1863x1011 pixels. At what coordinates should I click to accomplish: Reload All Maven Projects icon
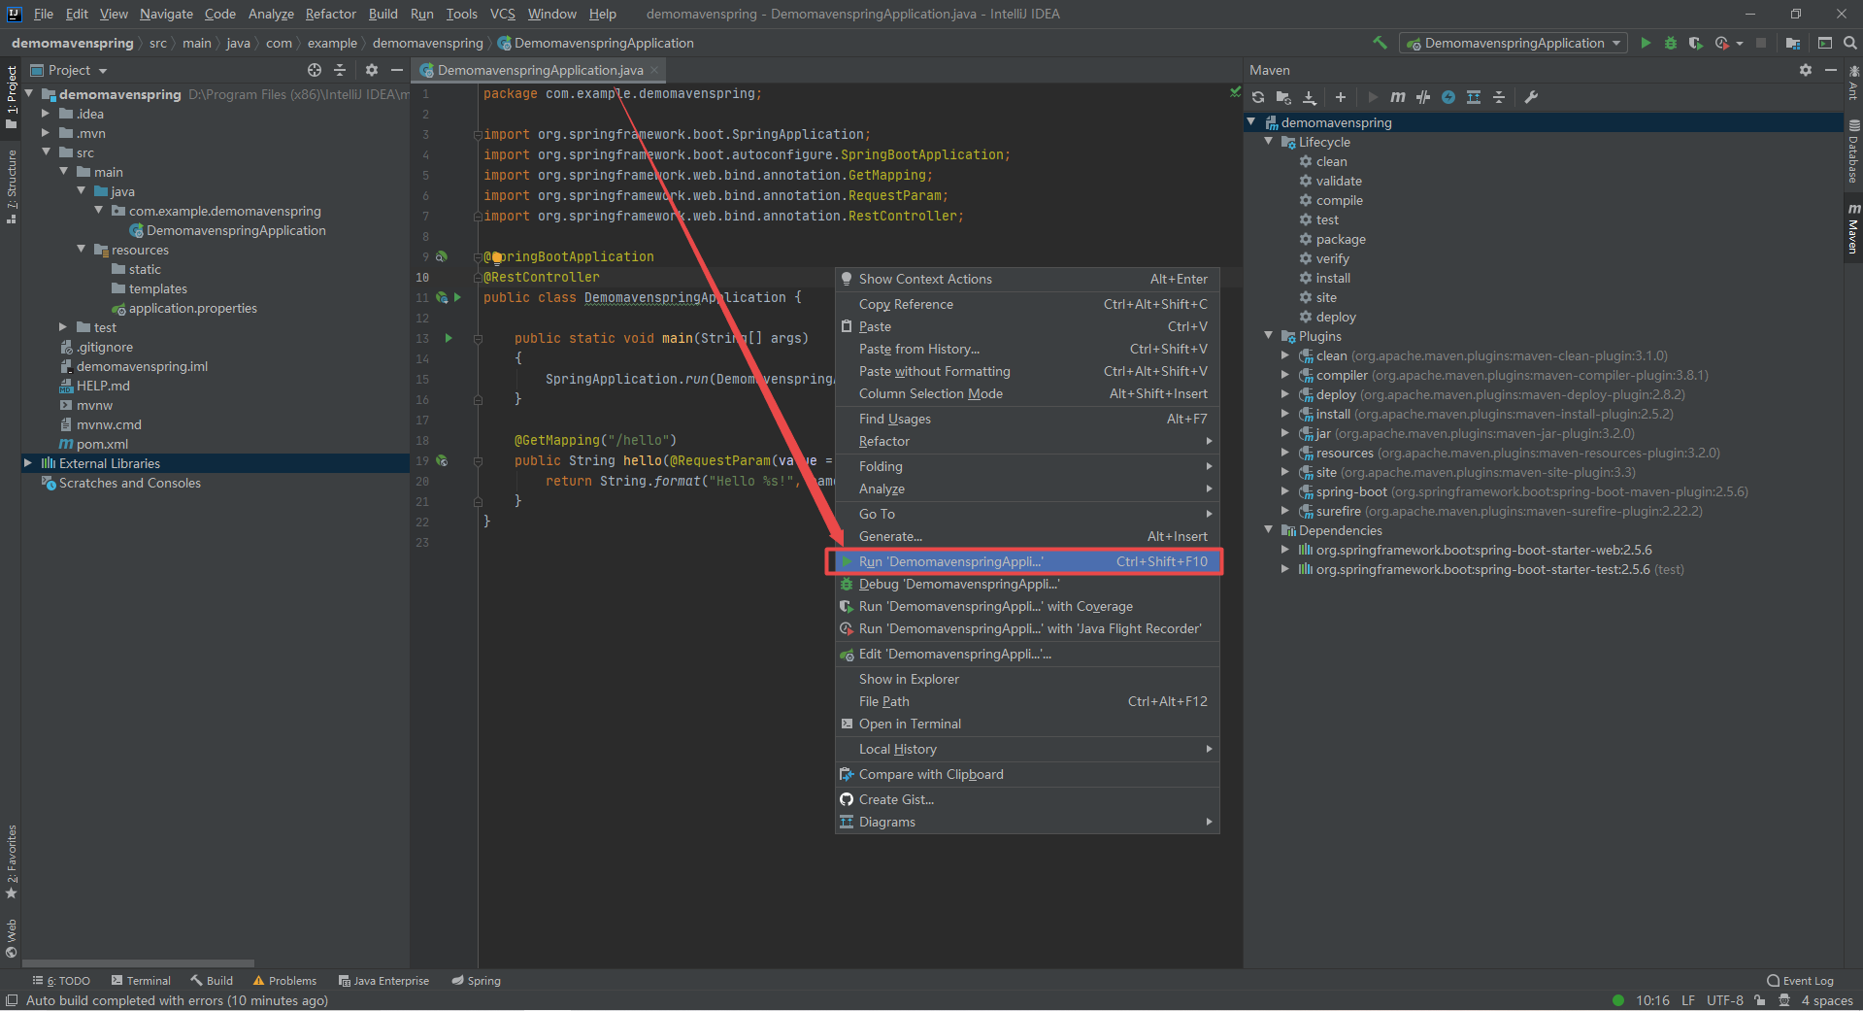[x=1258, y=97]
